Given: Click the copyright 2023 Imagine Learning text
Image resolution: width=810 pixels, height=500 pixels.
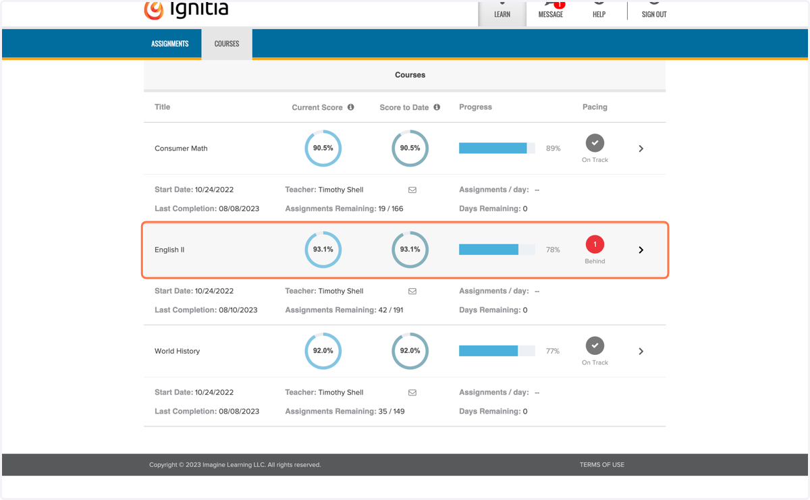Looking at the screenshot, I should 235,465.
